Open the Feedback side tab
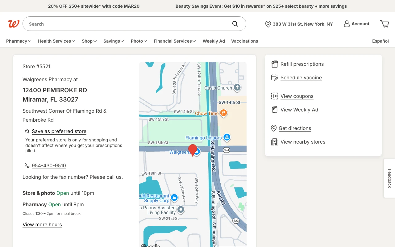 [x=389, y=178]
